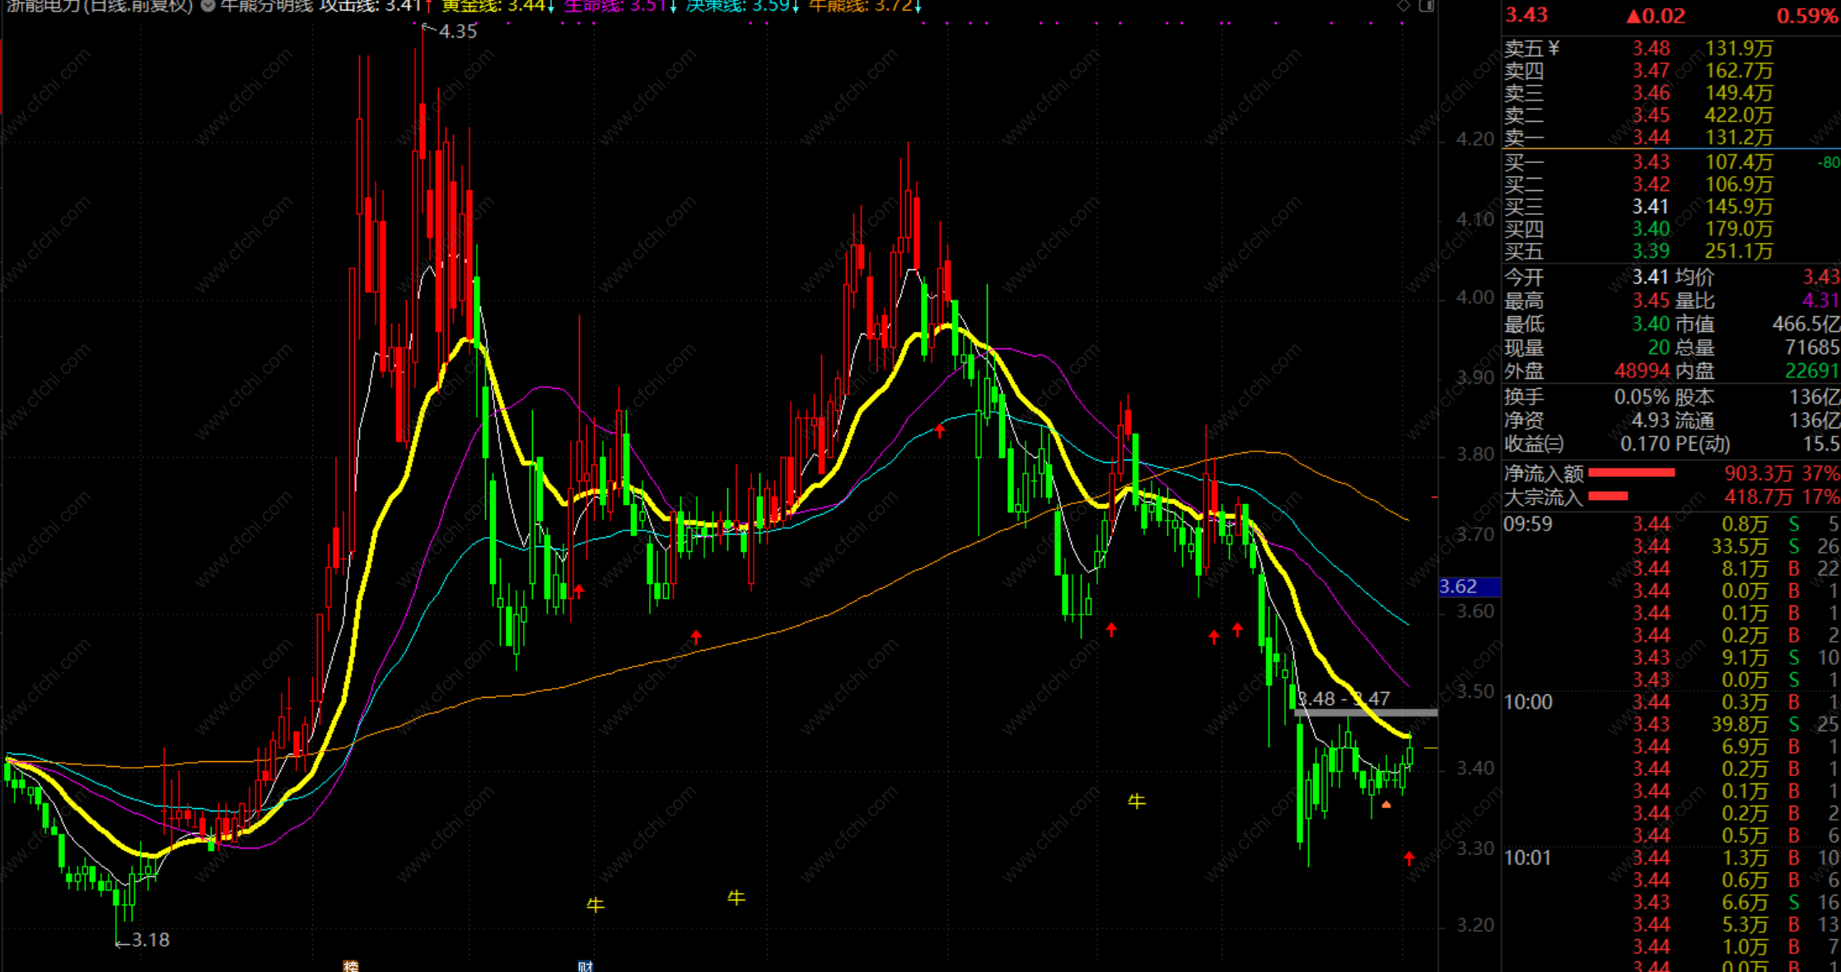This screenshot has width=1841, height=972.
Task: Click the 攻击线 3.41 indicator label
Action: (371, 7)
